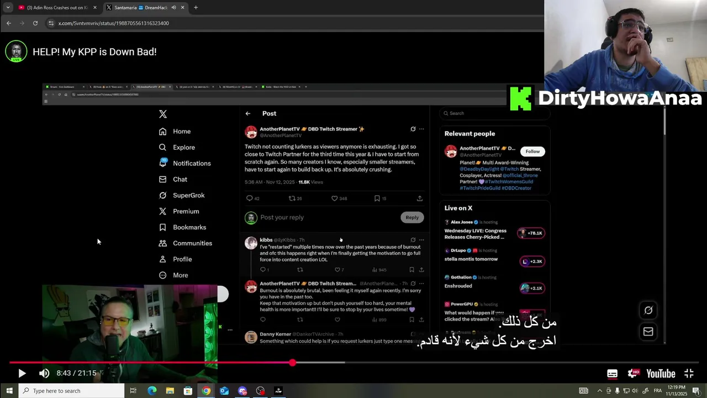Click the reply icon on kibbs' comment
Viewport: 707px width, 398px height.
pos(263,270)
